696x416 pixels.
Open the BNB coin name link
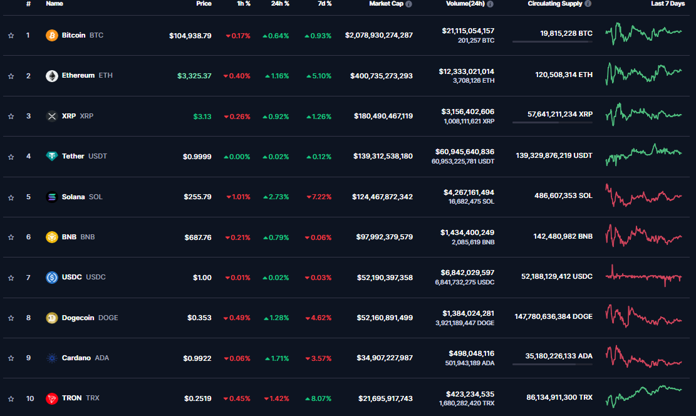69,237
